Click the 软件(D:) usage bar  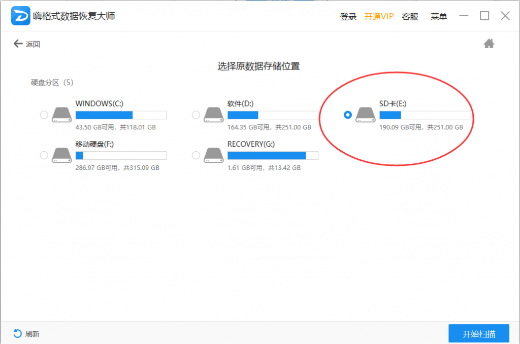(273, 115)
